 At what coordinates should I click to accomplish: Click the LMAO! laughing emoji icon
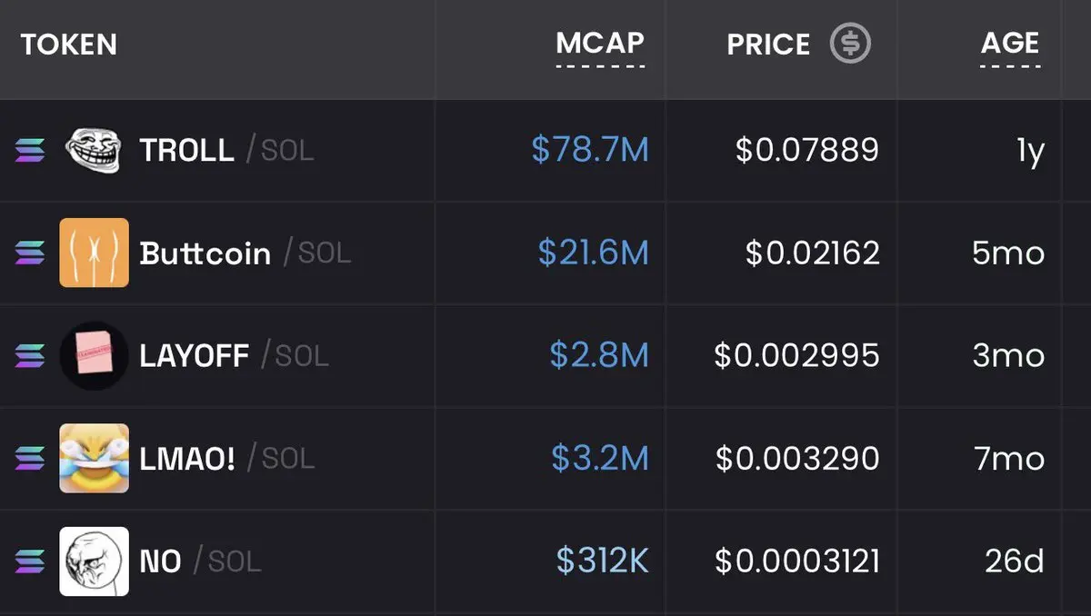95,458
